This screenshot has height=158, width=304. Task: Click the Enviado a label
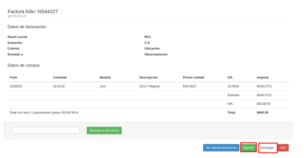tap(15, 54)
